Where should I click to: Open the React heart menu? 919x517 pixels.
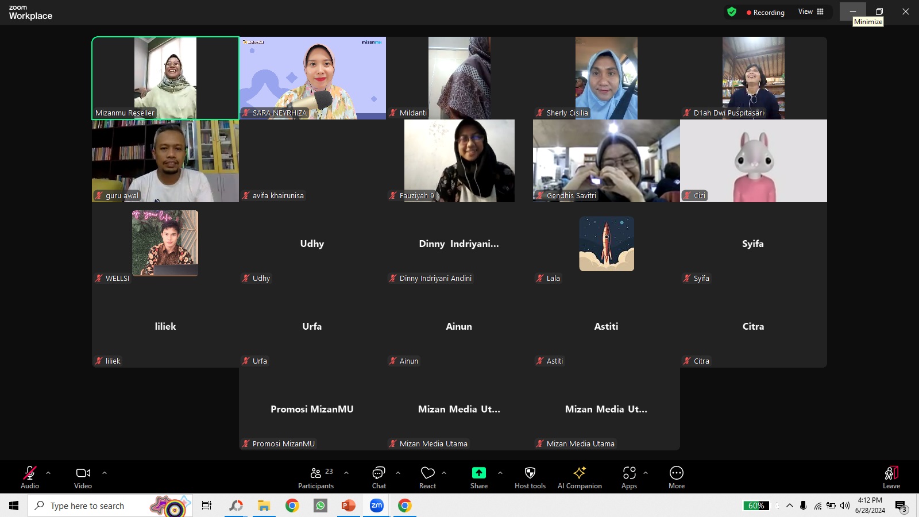point(427,477)
